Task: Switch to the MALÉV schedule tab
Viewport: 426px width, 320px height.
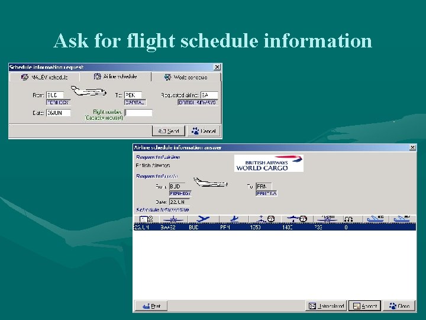Action: 44,77
